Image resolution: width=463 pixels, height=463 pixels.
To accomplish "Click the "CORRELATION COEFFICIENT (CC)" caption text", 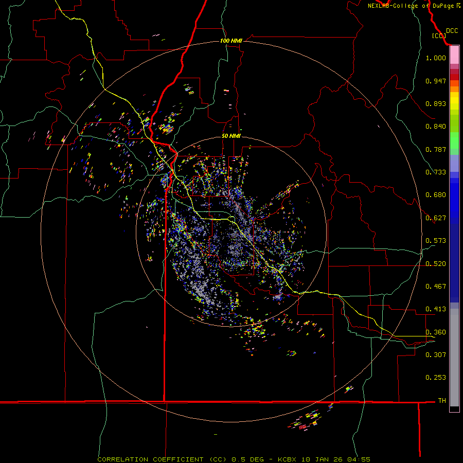I will pos(162,459).
